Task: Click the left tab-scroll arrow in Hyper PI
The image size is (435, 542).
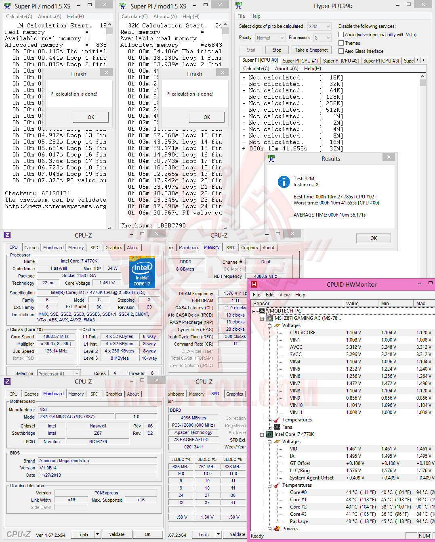Action: [x=418, y=60]
